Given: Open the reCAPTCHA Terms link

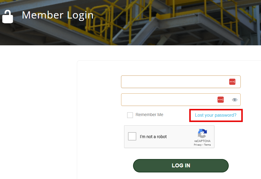Looking at the screenshot, I should pos(207,145).
